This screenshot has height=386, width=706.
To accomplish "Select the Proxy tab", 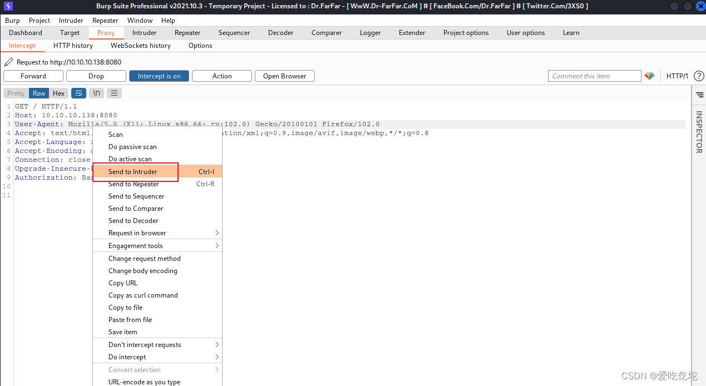I will pyautogui.click(x=106, y=33).
